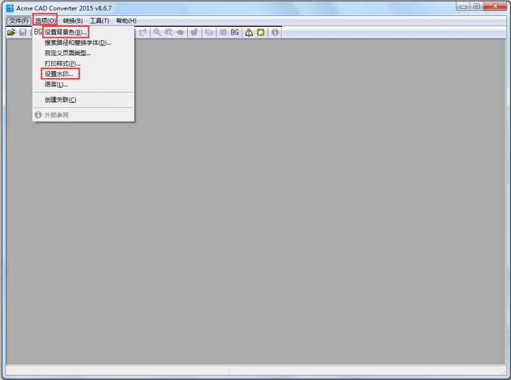
Task: Click the Save toolbar icon
Action: [24, 31]
